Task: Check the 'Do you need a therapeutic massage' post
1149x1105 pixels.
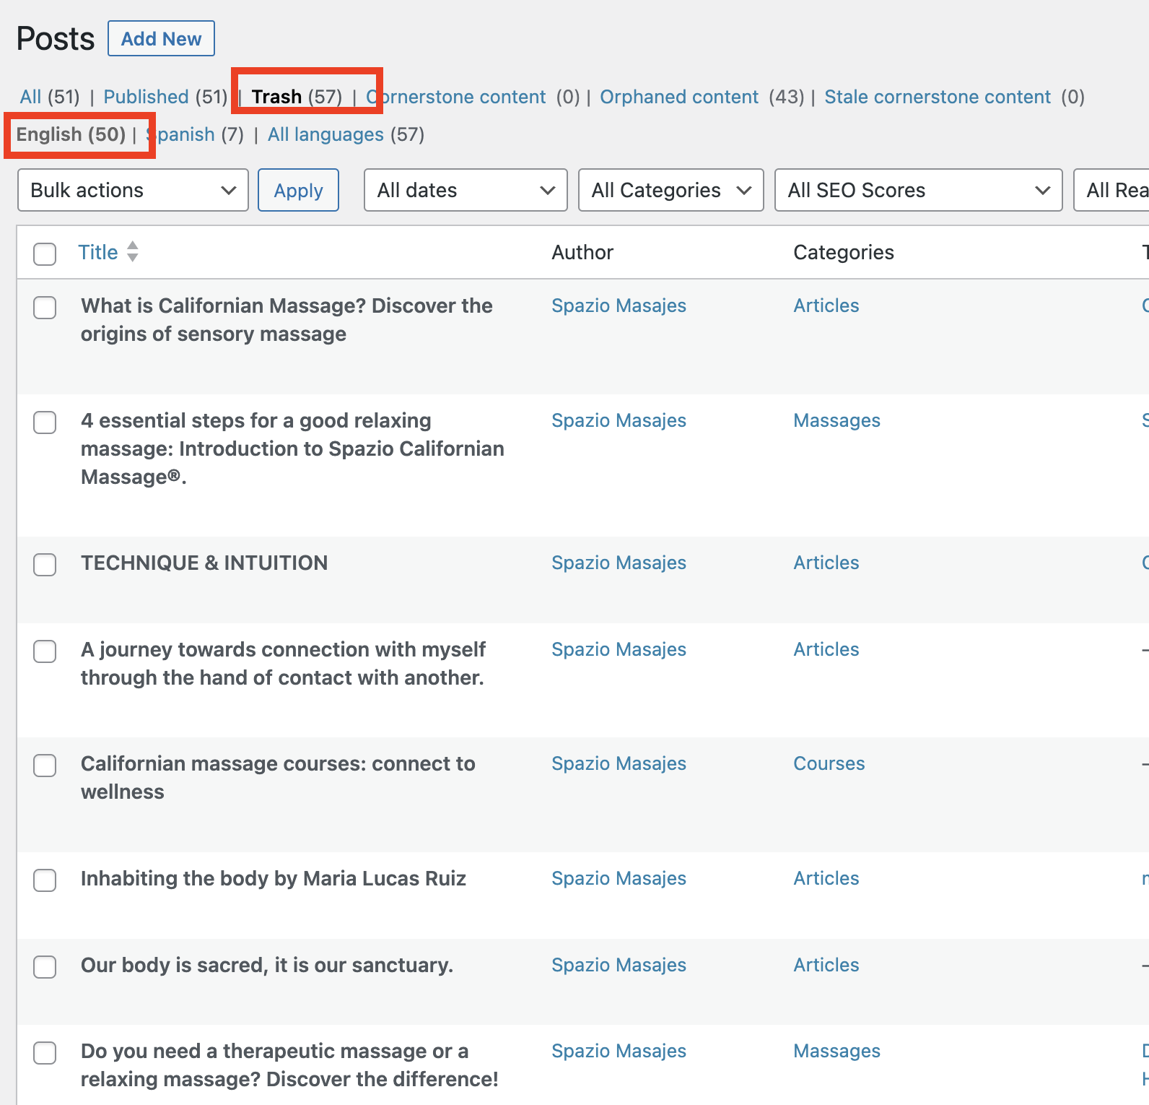Action: click(x=45, y=1052)
